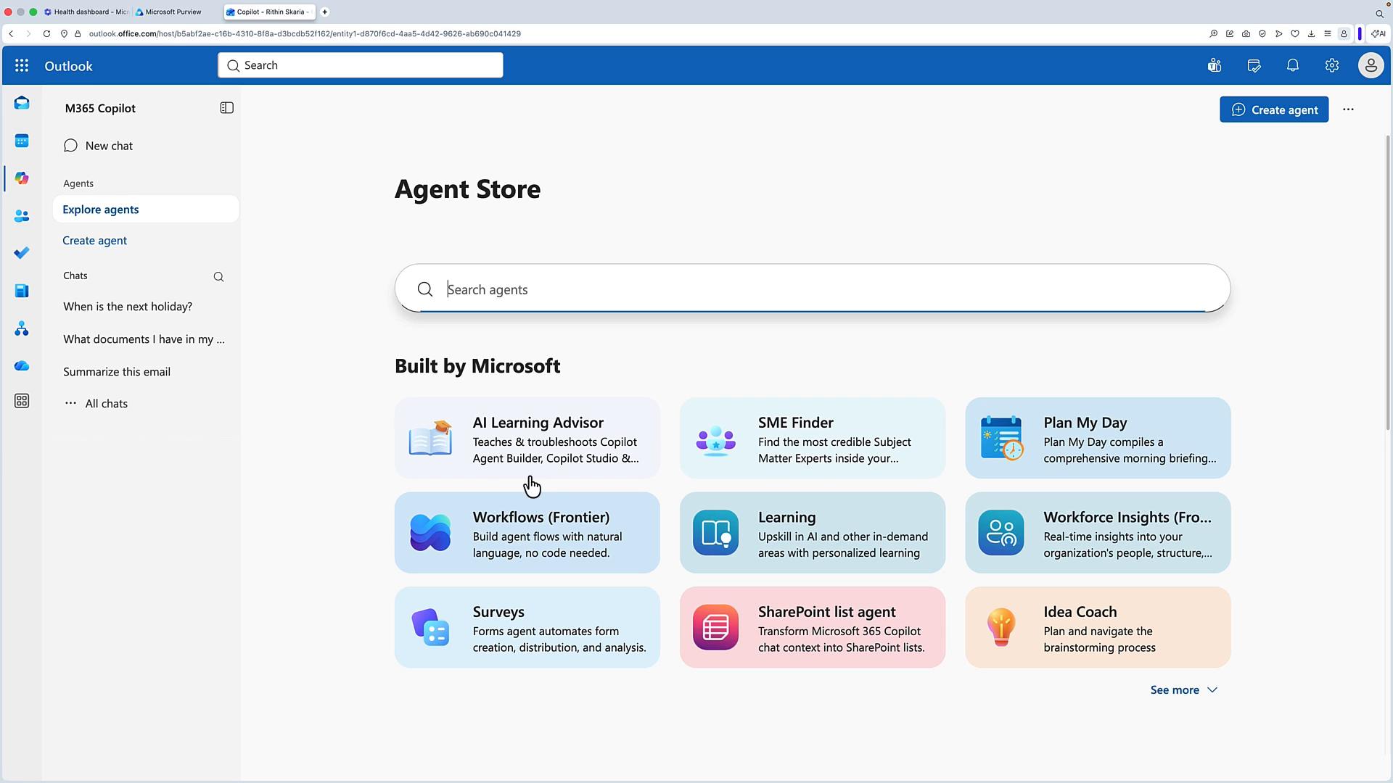Click the browser screenshot camera icon
The width and height of the screenshot is (1393, 783).
click(1246, 34)
